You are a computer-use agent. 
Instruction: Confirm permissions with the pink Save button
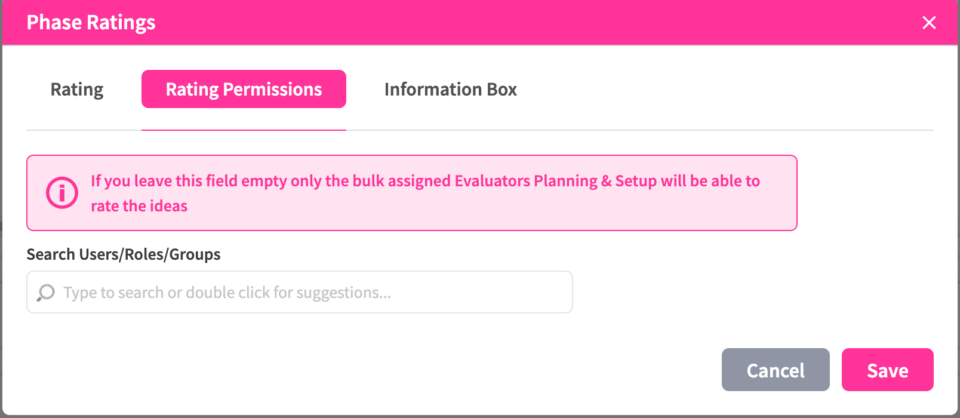point(887,370)
